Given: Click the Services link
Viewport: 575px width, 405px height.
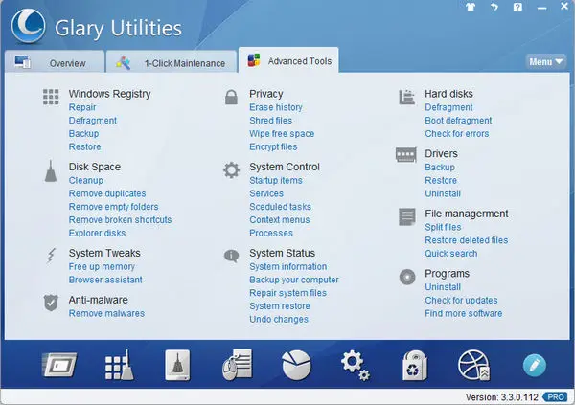Looking at the screenshot, I should point(266,193).
